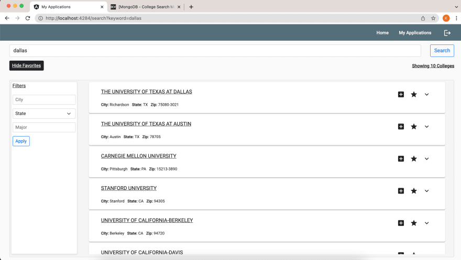Click the add icon for Carnegie Mellon University
The image size is (461, 260).
pyautogui.click(x=401, y=159)
